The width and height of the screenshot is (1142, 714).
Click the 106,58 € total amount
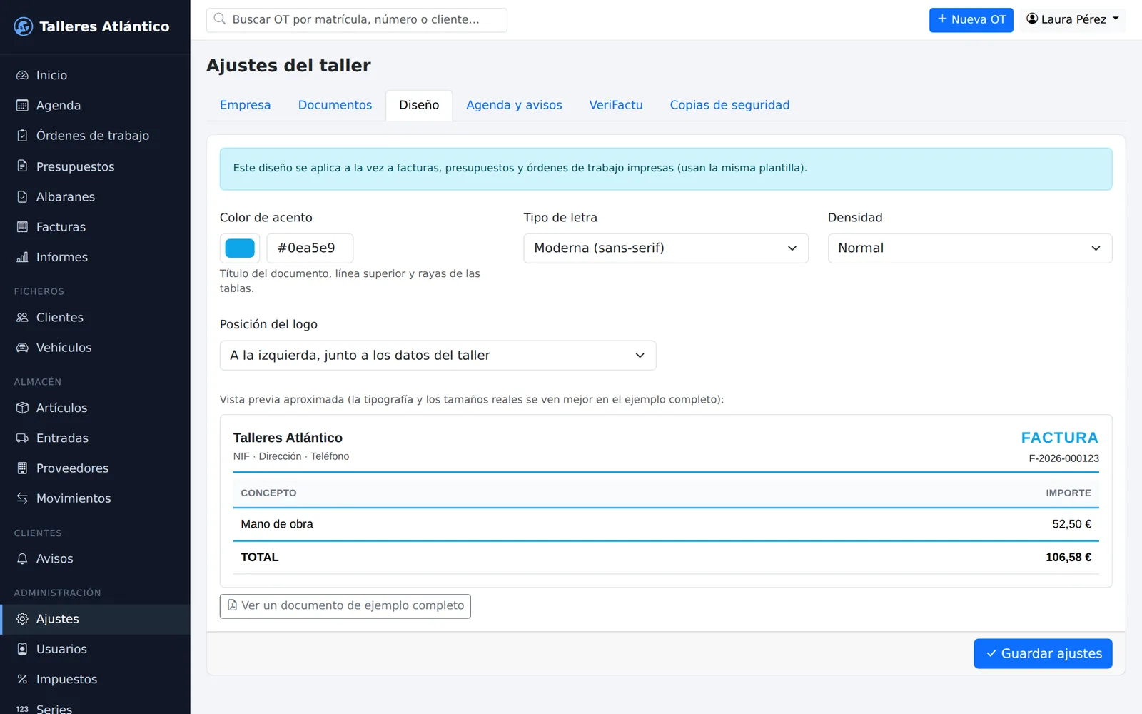click(x=1068, y=558)
